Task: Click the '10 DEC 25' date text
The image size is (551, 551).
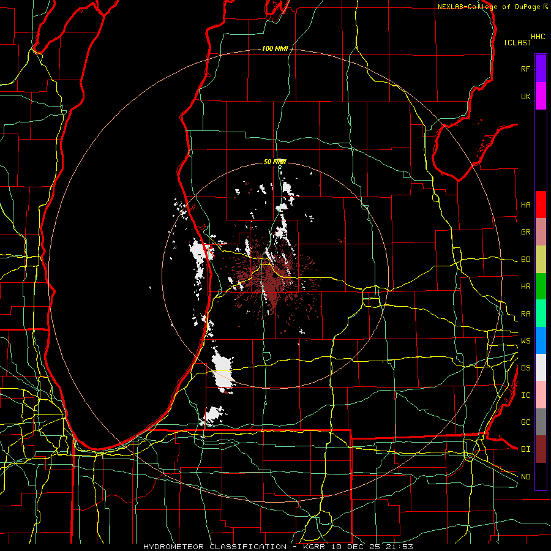Action: coord(355,547)
